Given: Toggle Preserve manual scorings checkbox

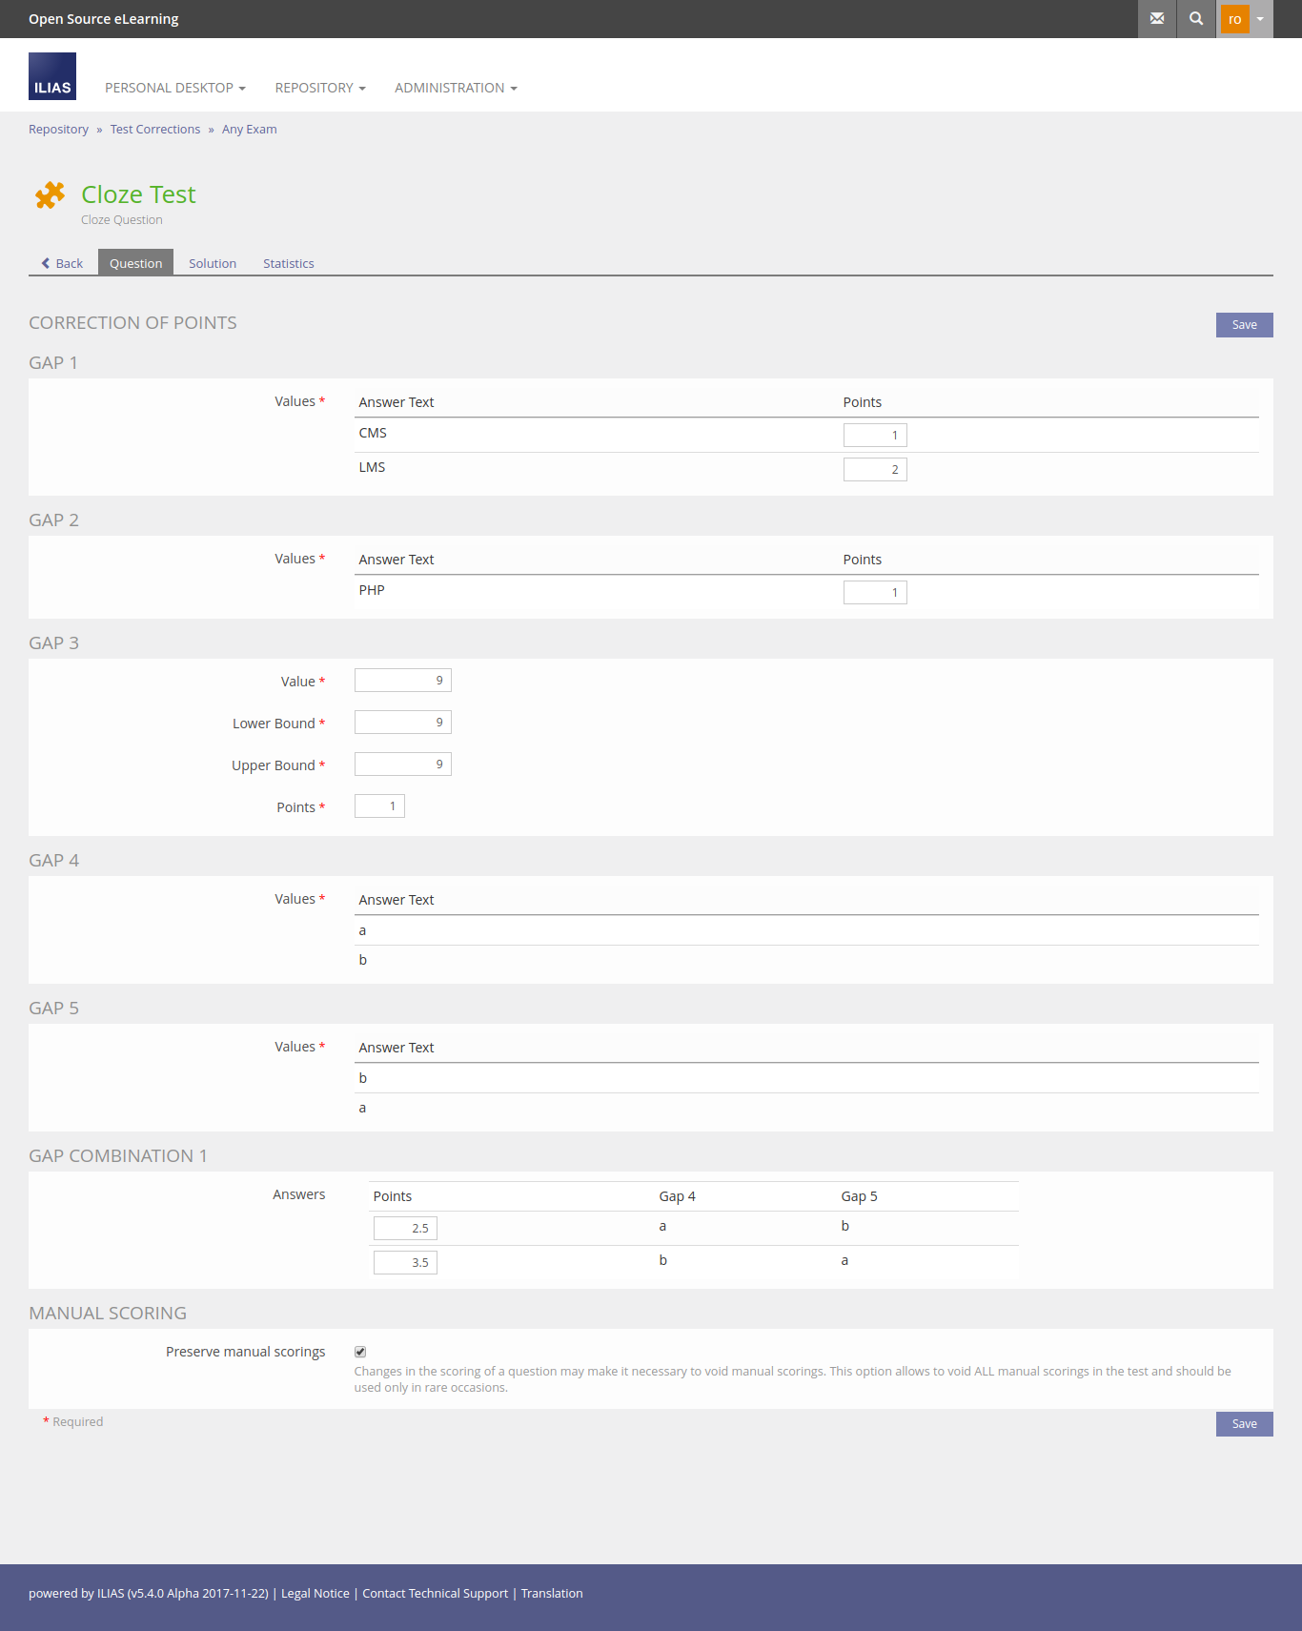Looking at the screenshot, I should (x=360, y=1352).
